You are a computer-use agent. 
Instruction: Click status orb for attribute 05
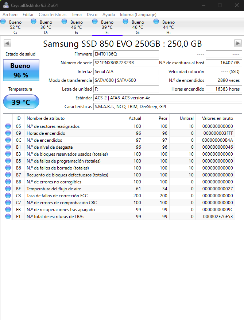(x=8, y=126)
